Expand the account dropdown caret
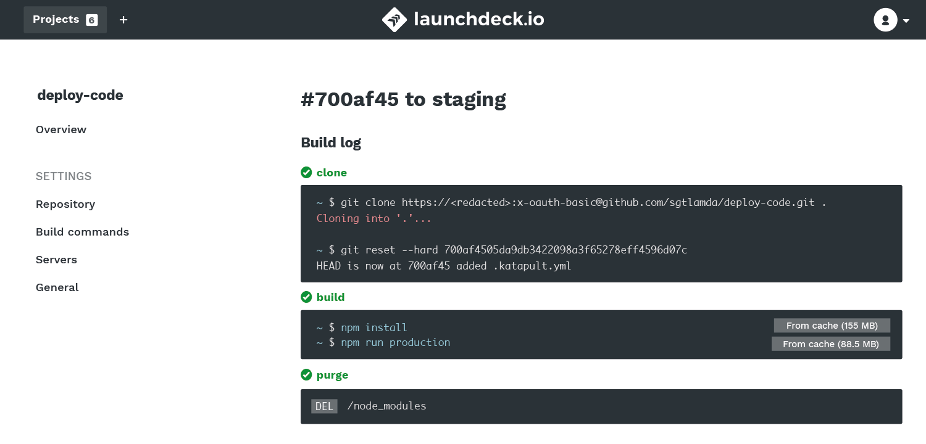Viewport: 926px width, 444px height. (906, 20)
